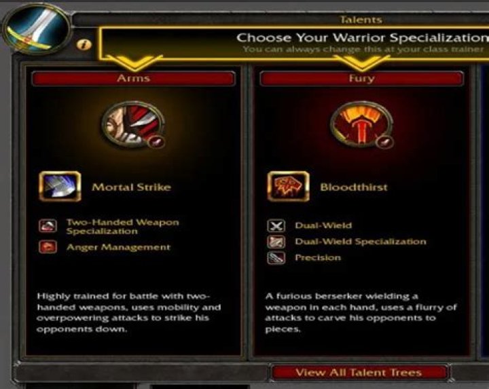Click the Bloodthirst ability label
The width and height of the screenshot is (489, 389).
coord(354,187)
